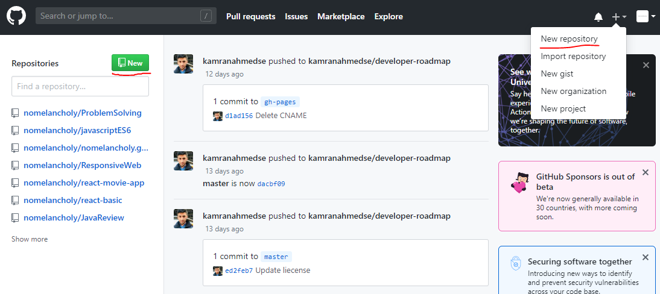
Task: Click the small avatar beside commit d1ad156
Action: (x=218, y=116)
